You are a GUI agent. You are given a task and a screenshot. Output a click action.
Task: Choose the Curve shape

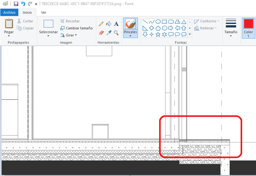click(x=151, y=22)
